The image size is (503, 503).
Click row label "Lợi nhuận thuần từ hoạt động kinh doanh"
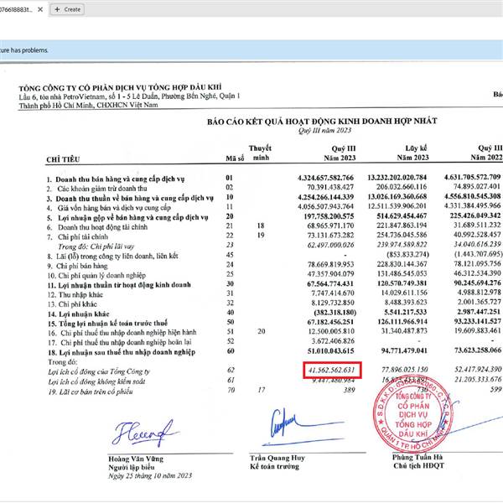(124, 285)
